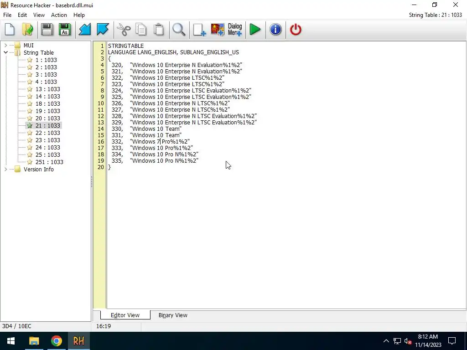
Task: Compile script with the green play icon
Action: tap(255, 30)
